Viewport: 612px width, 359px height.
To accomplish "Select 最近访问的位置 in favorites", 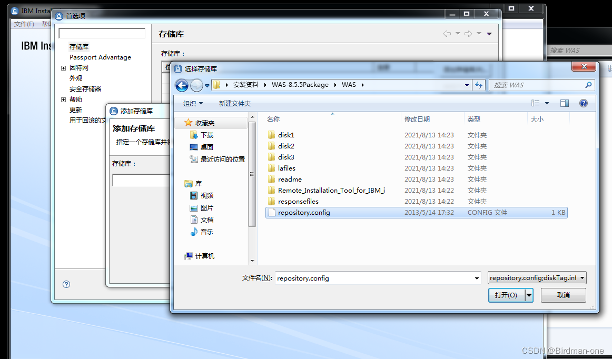I will click(222, 159).
